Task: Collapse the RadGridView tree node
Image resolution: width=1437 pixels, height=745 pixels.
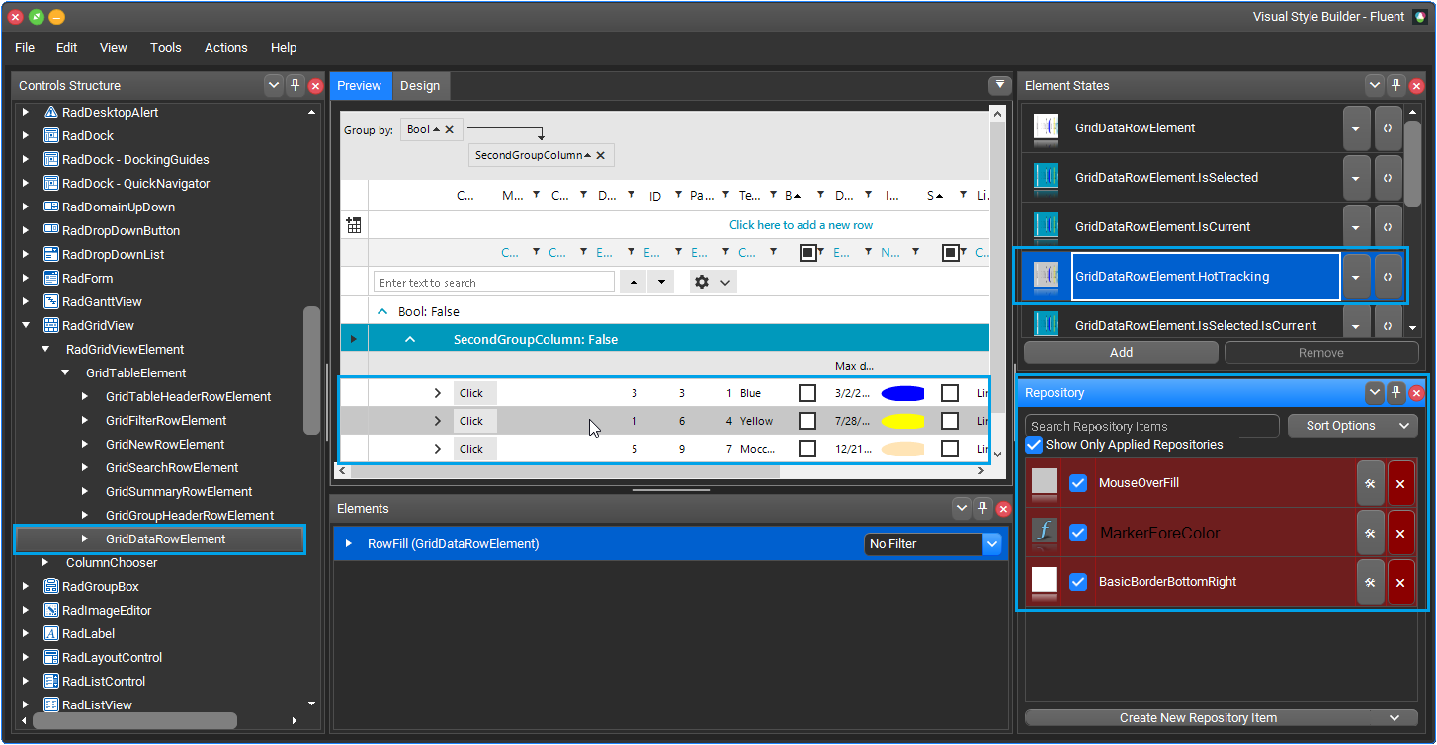Action: click(x=26, y=325)
